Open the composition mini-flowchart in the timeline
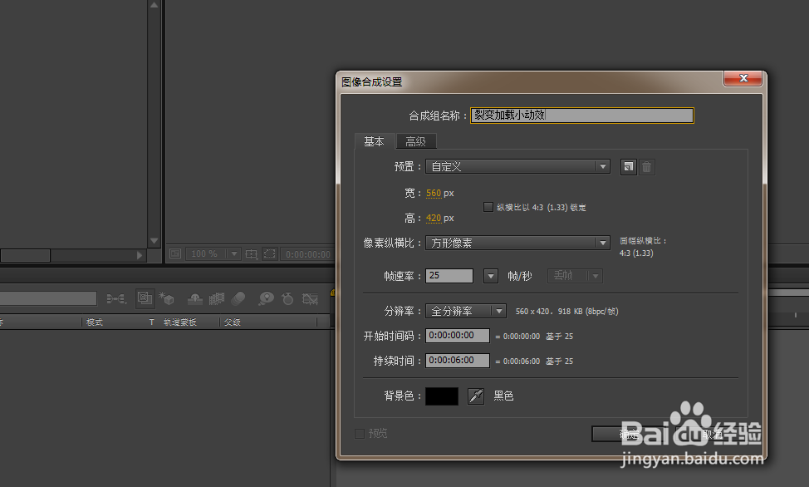This screenshot has width=809, height=487. coord(116,298)
